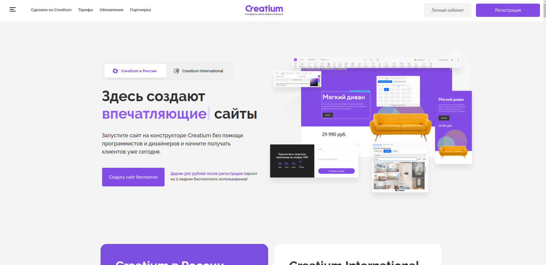Click the Здесь создают heading text
Screen dimensions: 546x265
153,96
